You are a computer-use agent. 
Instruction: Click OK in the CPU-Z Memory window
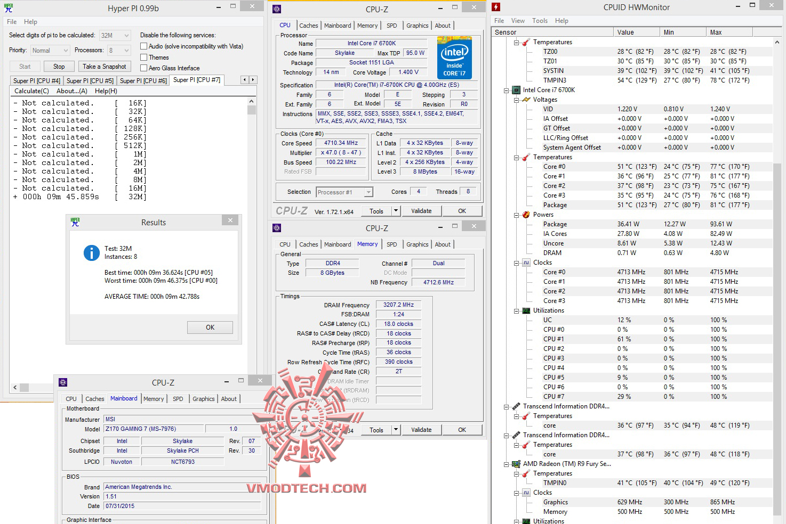pyautogui.click(x=462, y=430)
